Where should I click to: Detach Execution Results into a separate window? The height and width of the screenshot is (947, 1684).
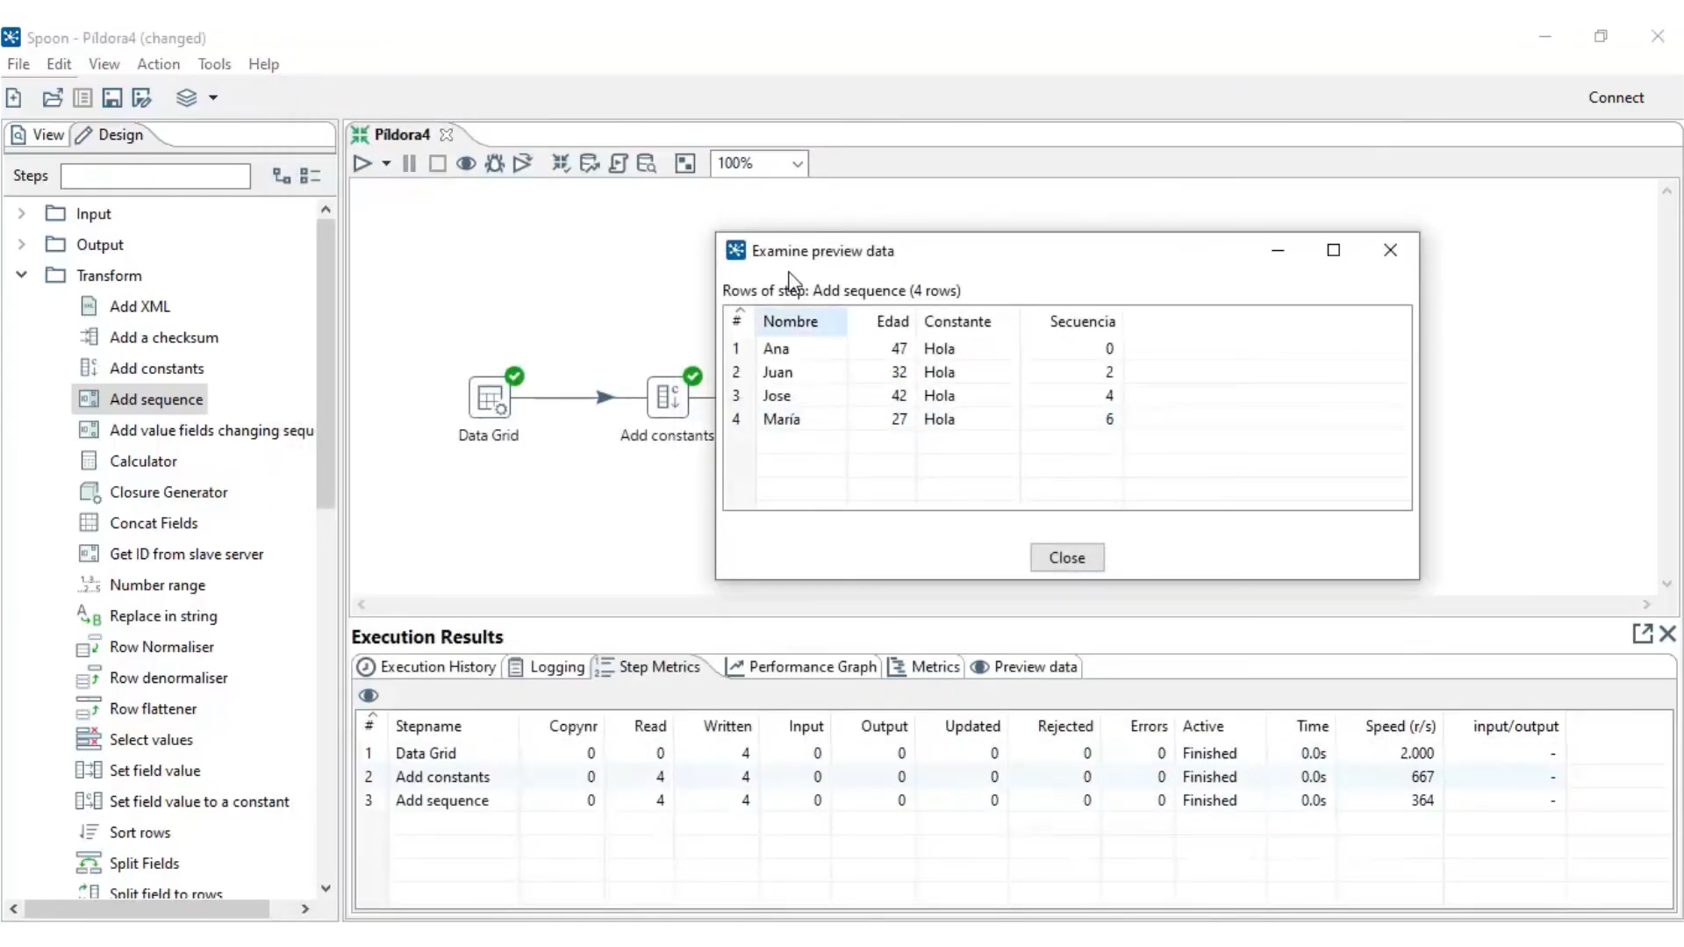[x=1642, y=634]
